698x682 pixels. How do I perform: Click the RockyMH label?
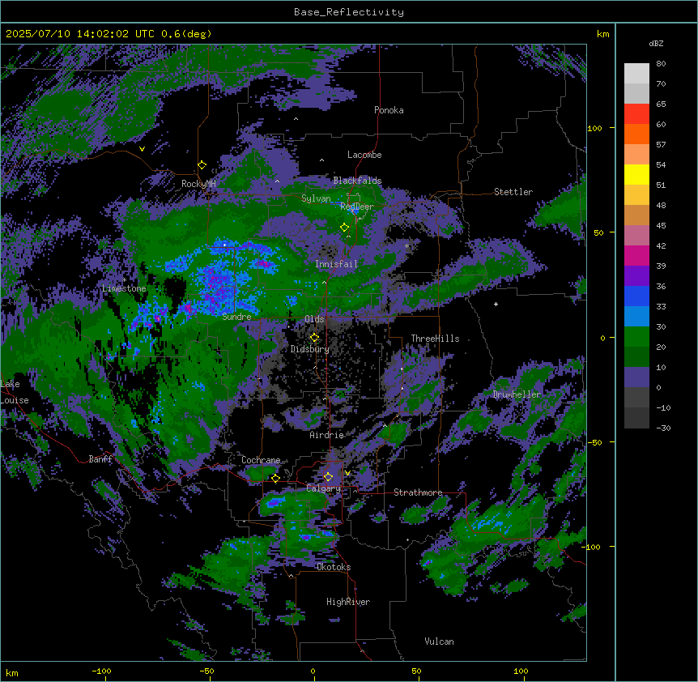coord(198,184)
